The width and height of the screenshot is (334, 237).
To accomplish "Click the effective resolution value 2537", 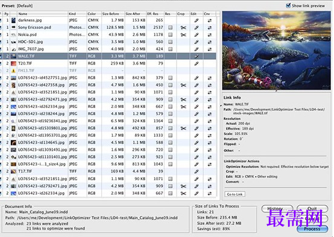I will point(159,28).
